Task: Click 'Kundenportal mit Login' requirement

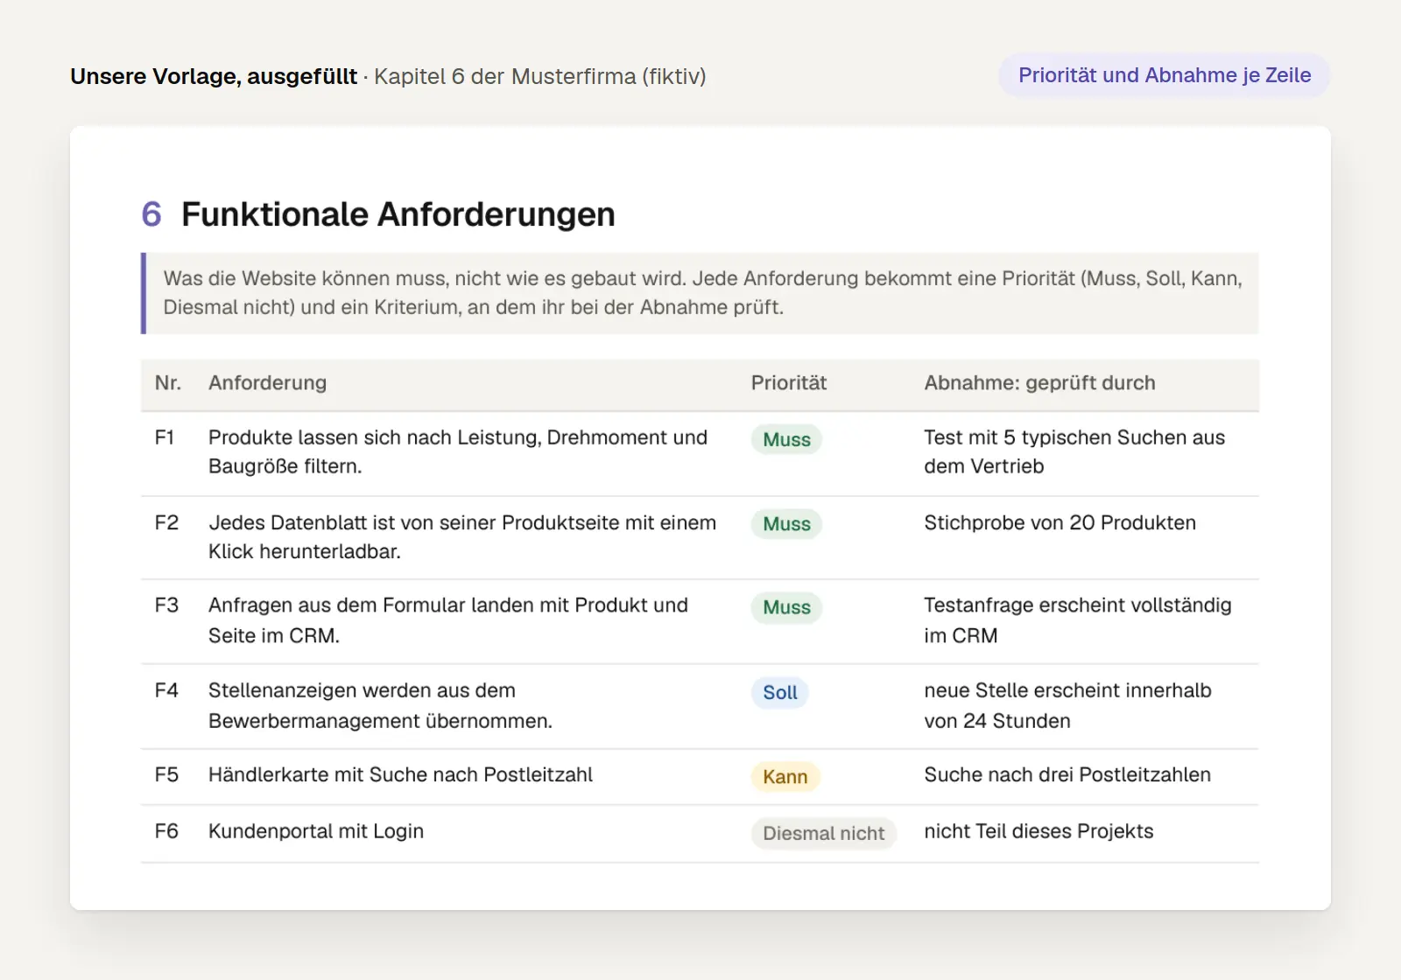Action: (x=316, y=831)
